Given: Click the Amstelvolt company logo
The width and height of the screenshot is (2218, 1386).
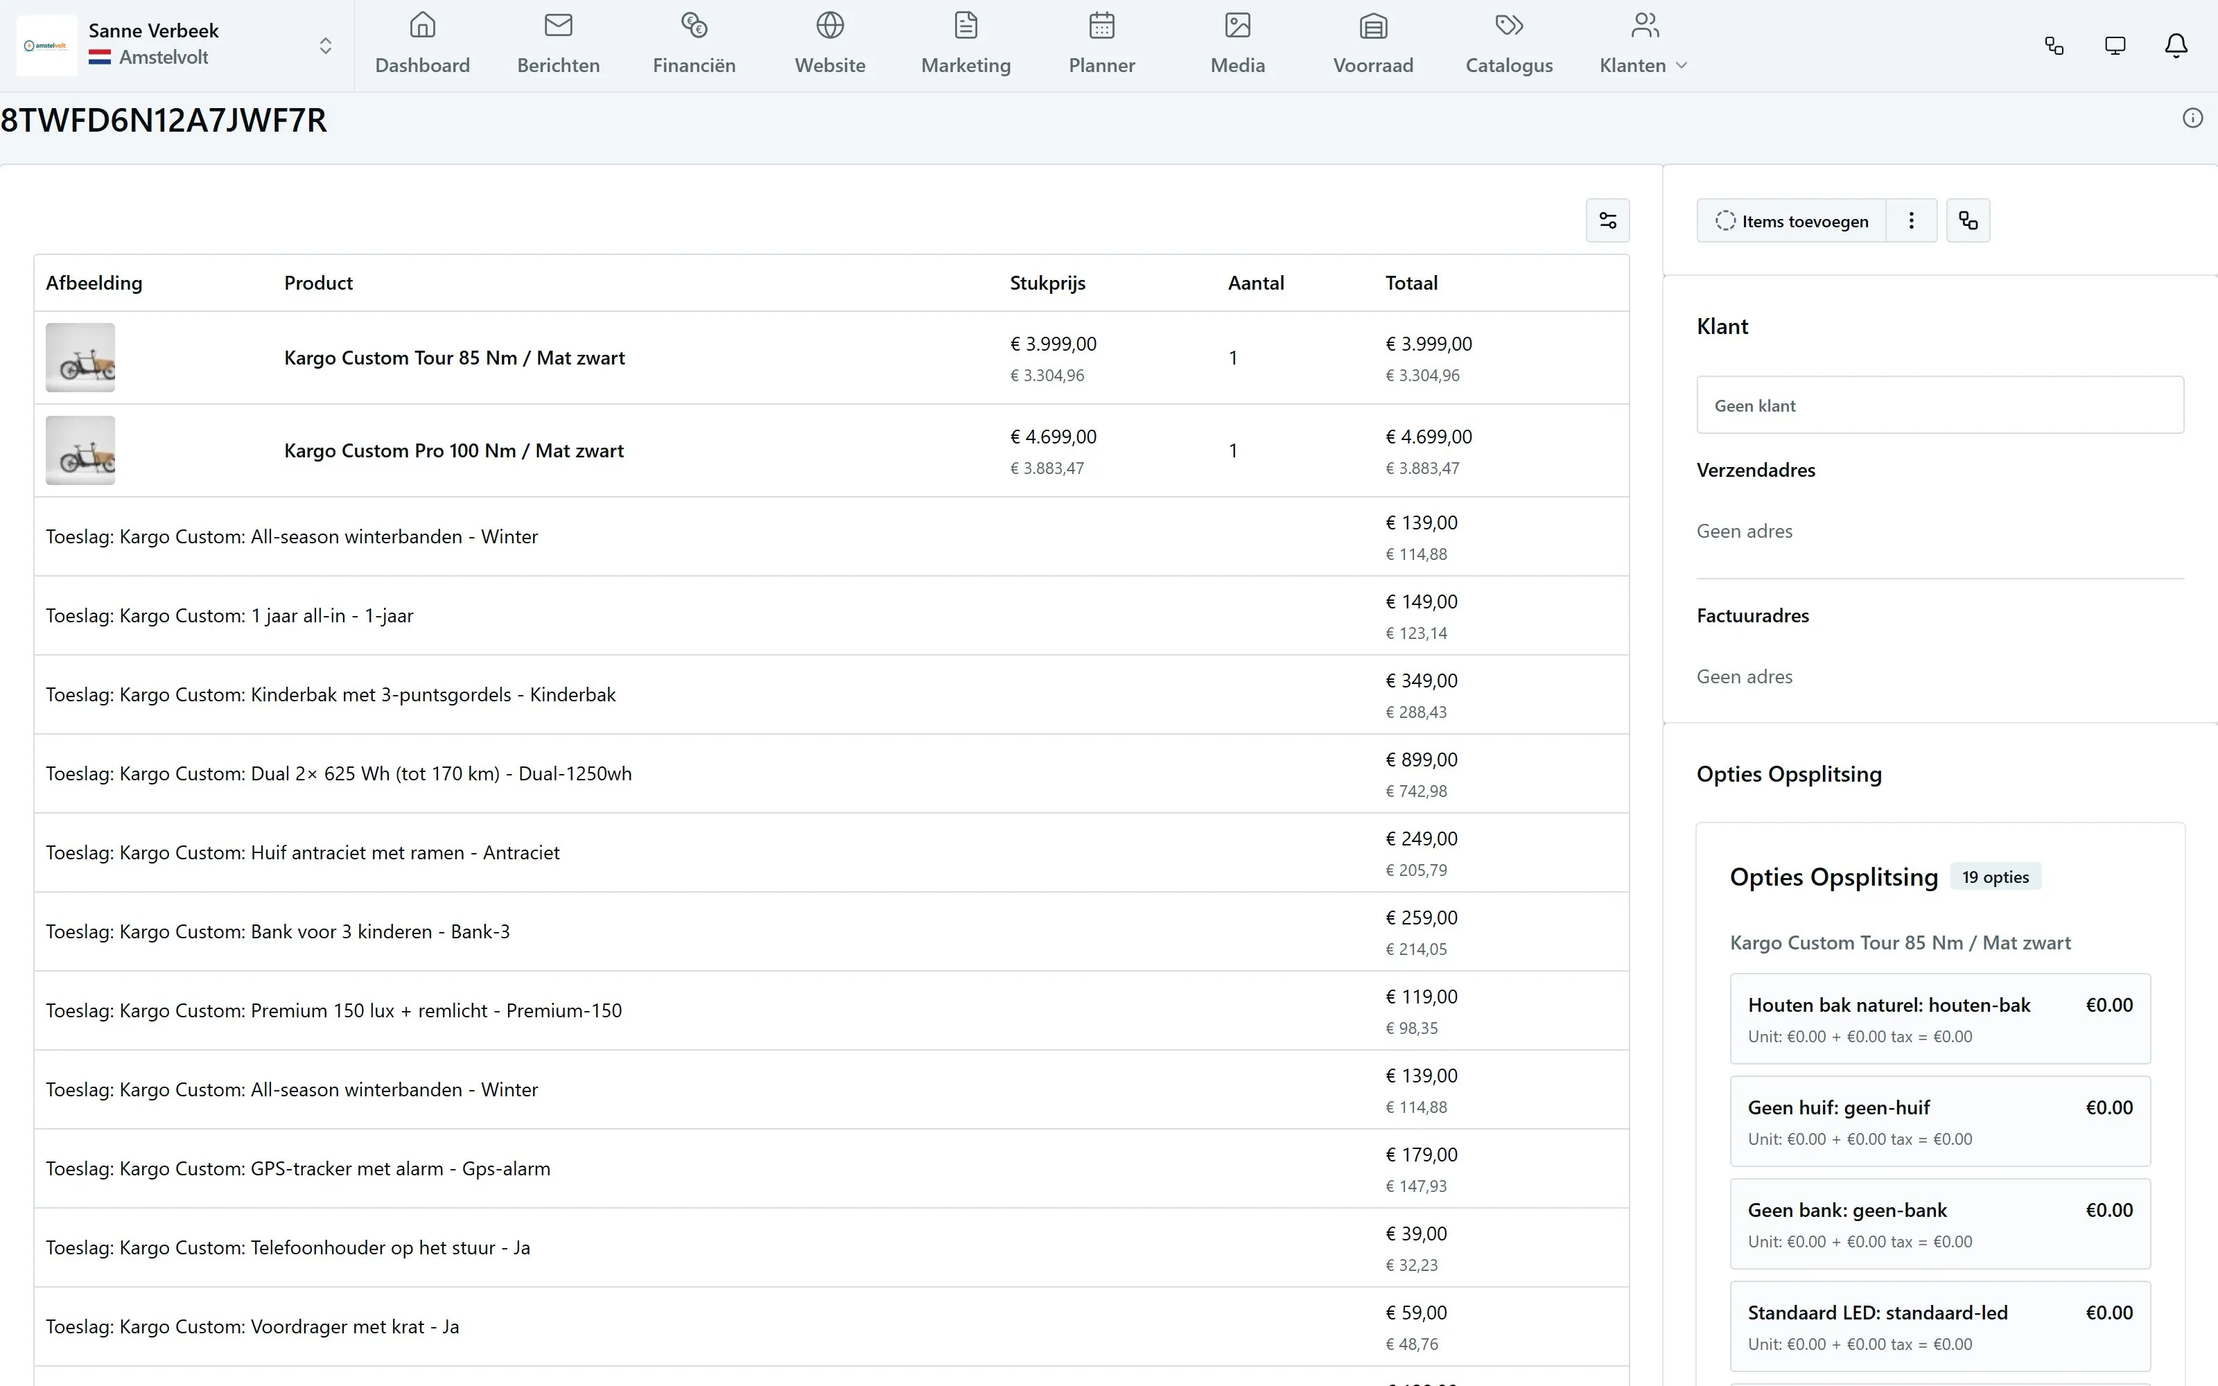Looking at the screenshot, I should click(46, 46).
